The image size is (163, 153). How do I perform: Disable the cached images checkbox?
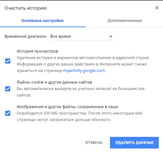[x=8, y=113]
